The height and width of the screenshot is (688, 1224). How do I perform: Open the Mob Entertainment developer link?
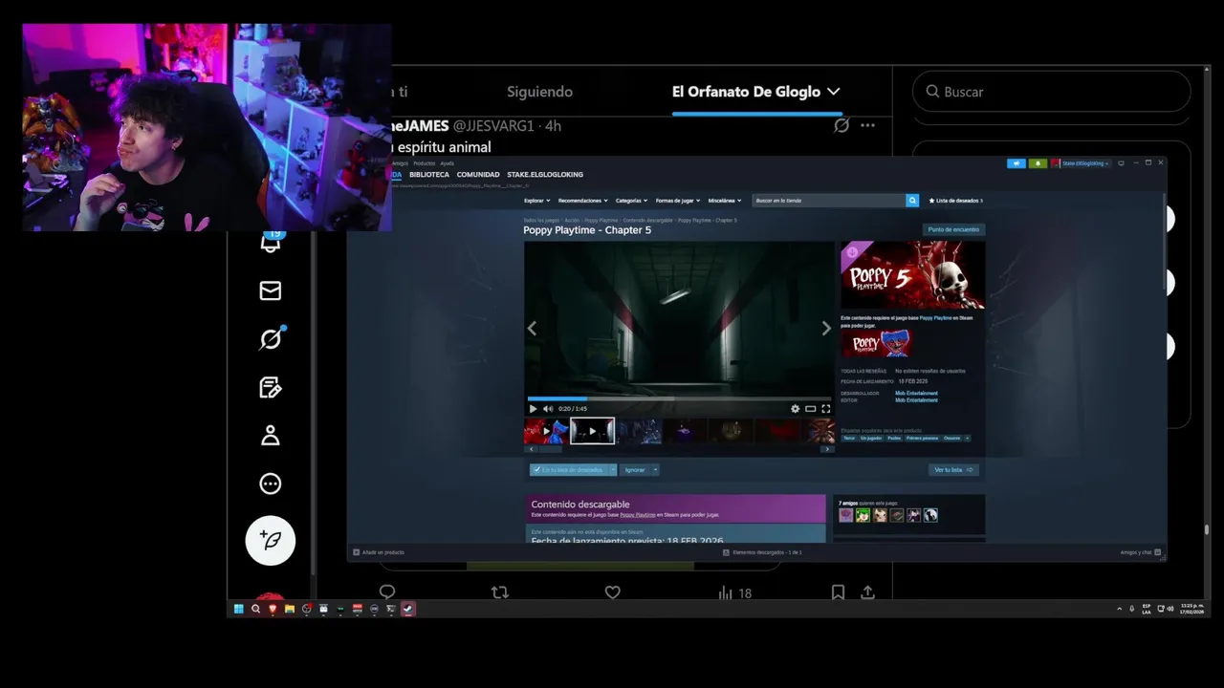coord(916,393)
